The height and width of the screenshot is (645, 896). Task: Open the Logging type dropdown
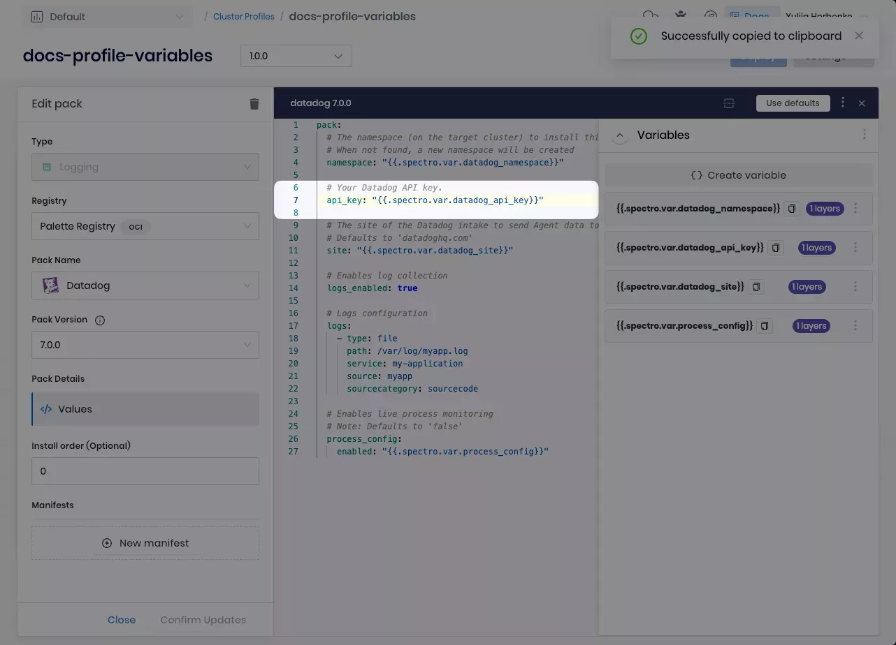point(145,167)
